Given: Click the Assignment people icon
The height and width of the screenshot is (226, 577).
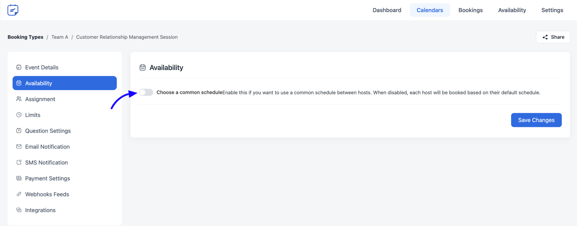Looking at the screenshot, I should point(19,99).
